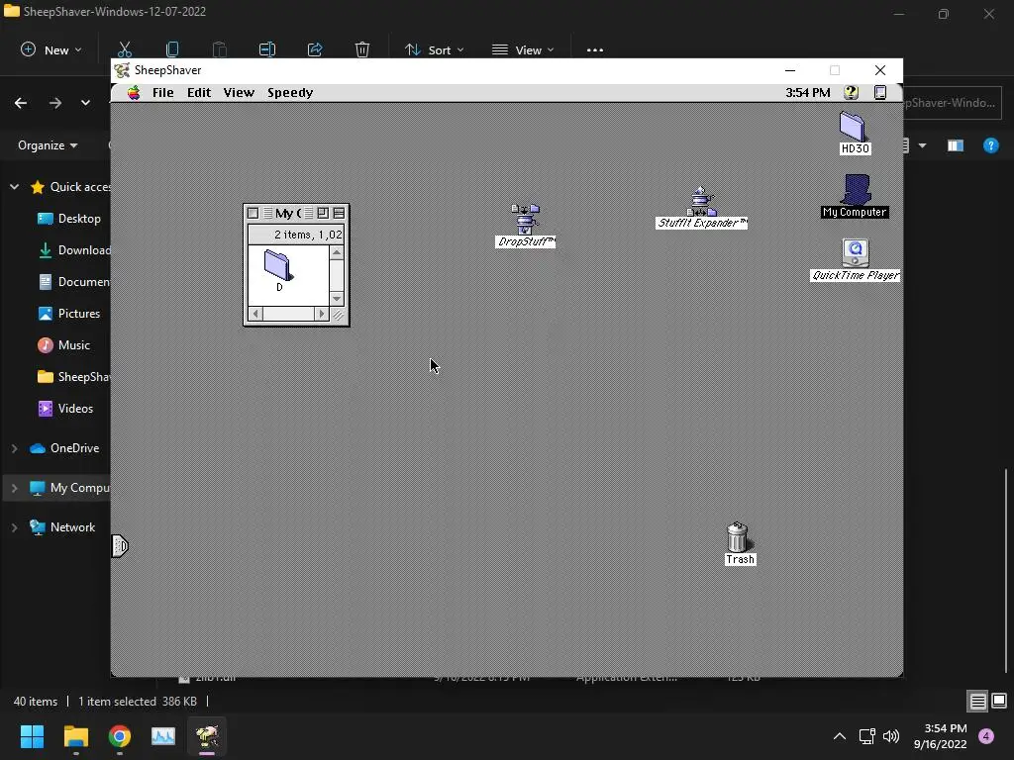
Task: Select Documents in Explorer sidebar
Action: pos(73,282)
